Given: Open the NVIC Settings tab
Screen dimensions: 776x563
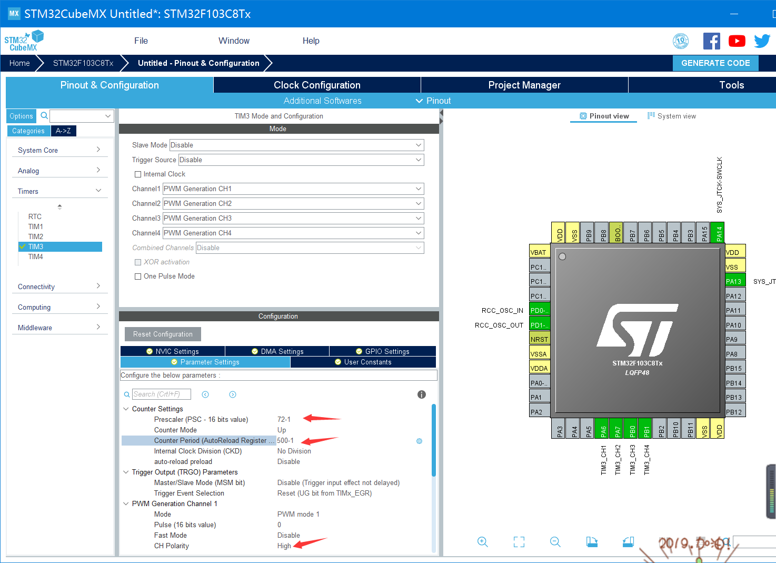Looking at the screenshot, I should point(173,351).
